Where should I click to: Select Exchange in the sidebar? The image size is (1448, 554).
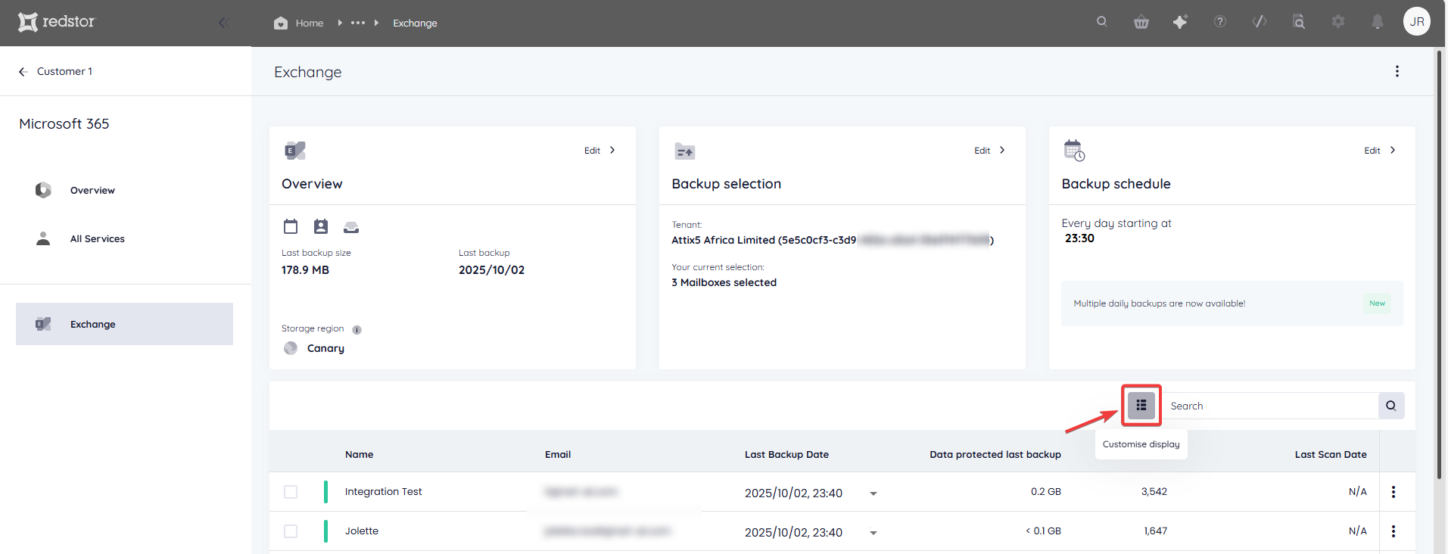pos(124,324)
